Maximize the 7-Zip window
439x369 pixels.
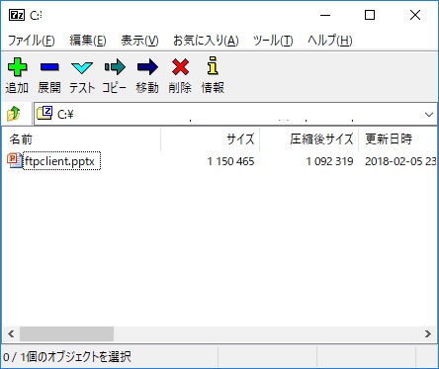pyautogui.click(x=370, y=15)
